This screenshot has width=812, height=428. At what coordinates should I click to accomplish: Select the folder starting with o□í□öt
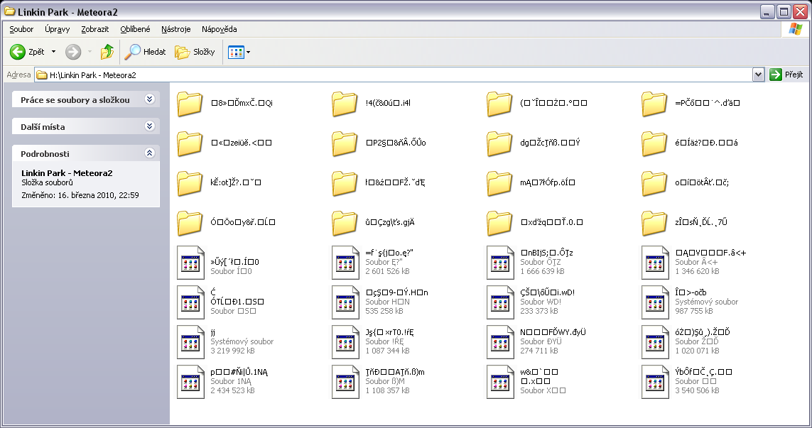(685, 182)
